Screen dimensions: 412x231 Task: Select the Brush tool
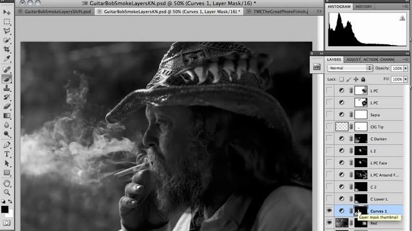click(7, 78)
